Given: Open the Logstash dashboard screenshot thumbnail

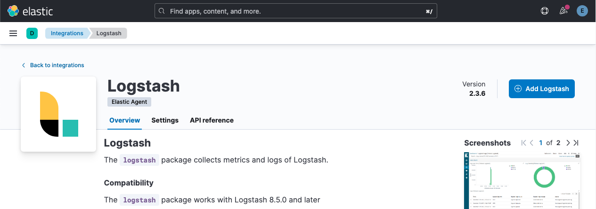Looking at the screenshot, I should [x=521, y=181].
